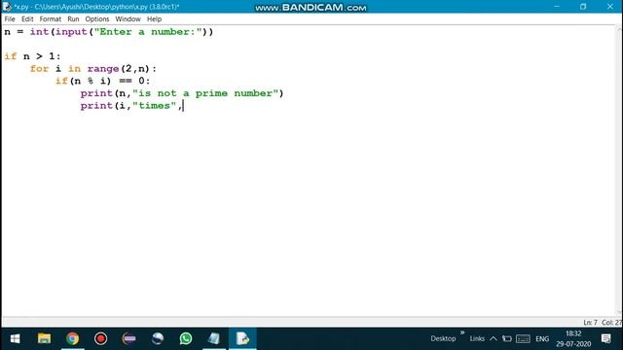This screenshot has height=350, width=623.
Task: Open the Options menu
Action: tap(97, 19)
